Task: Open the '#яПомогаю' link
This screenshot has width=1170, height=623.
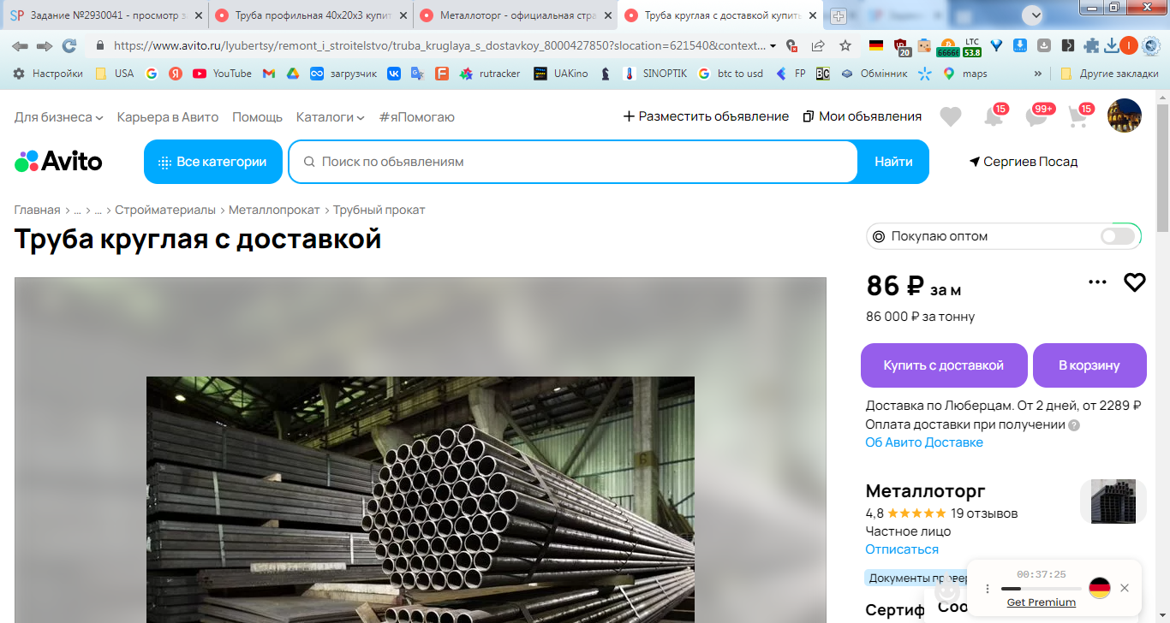Action: click(x=417, y=116)
